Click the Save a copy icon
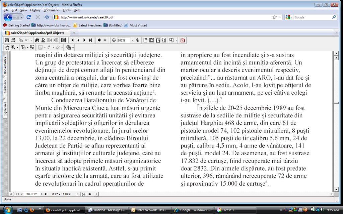 tap(7, 40)
